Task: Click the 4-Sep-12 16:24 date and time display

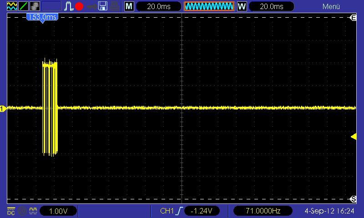Action: (329, 211)
